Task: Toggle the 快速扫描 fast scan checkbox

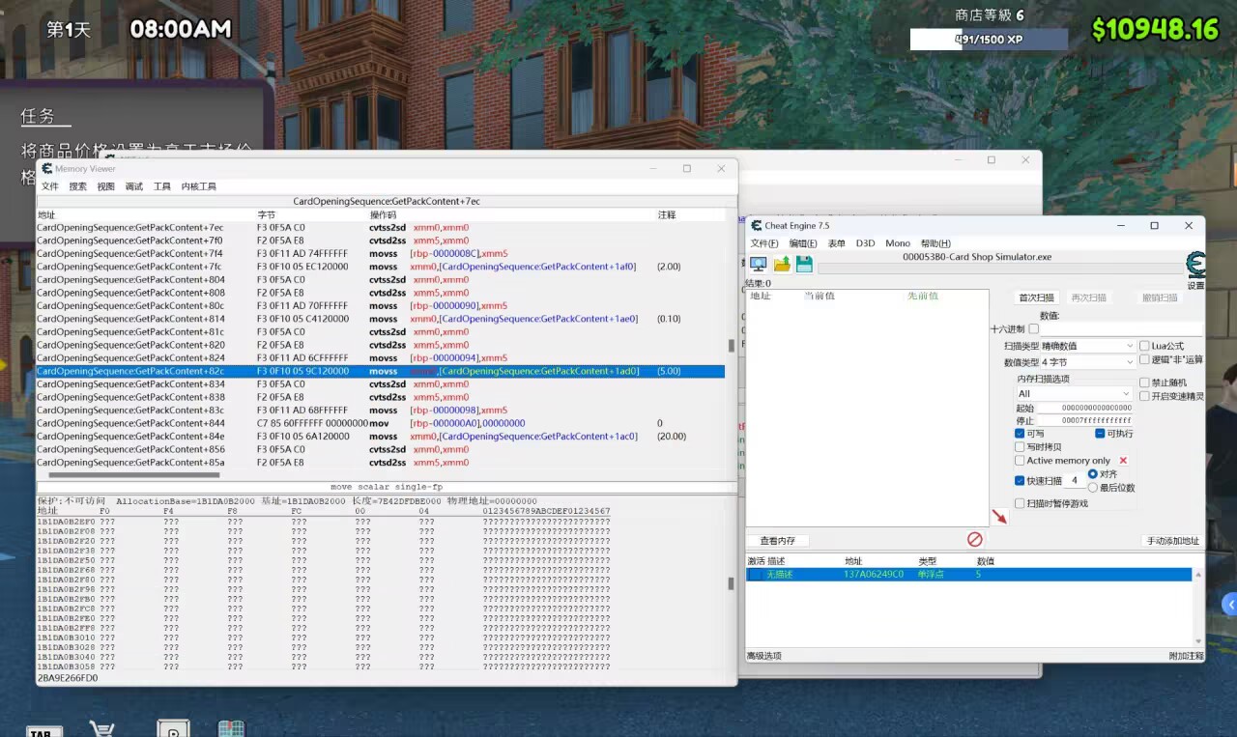Action: 1020,480
